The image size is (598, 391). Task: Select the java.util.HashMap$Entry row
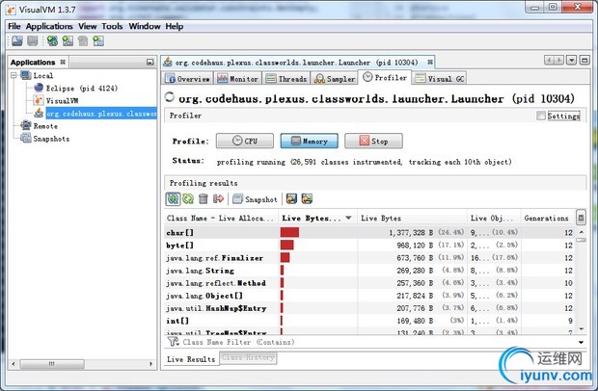point(369,308)
